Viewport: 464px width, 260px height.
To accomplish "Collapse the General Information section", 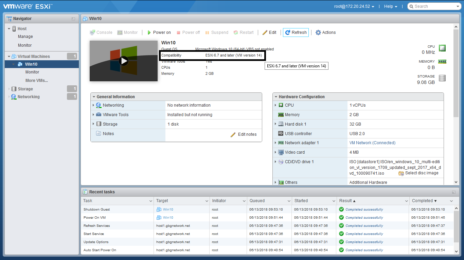I will click(94, 97).
